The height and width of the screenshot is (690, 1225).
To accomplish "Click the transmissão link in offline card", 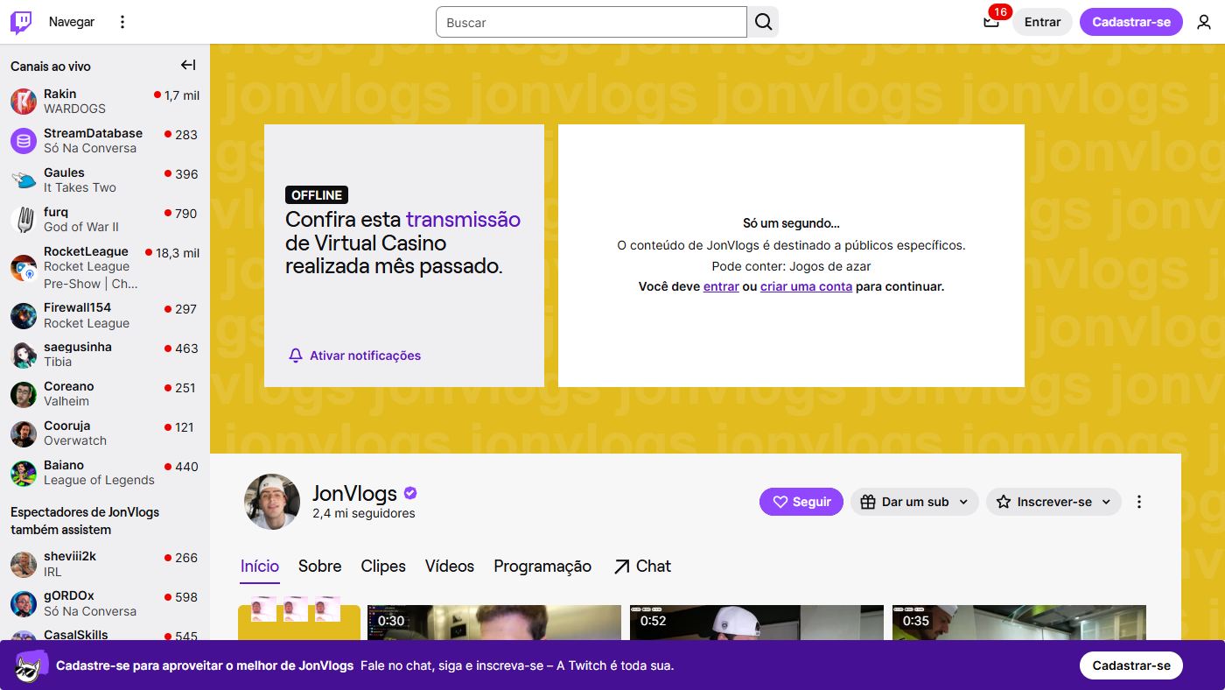I will (463, 219).
